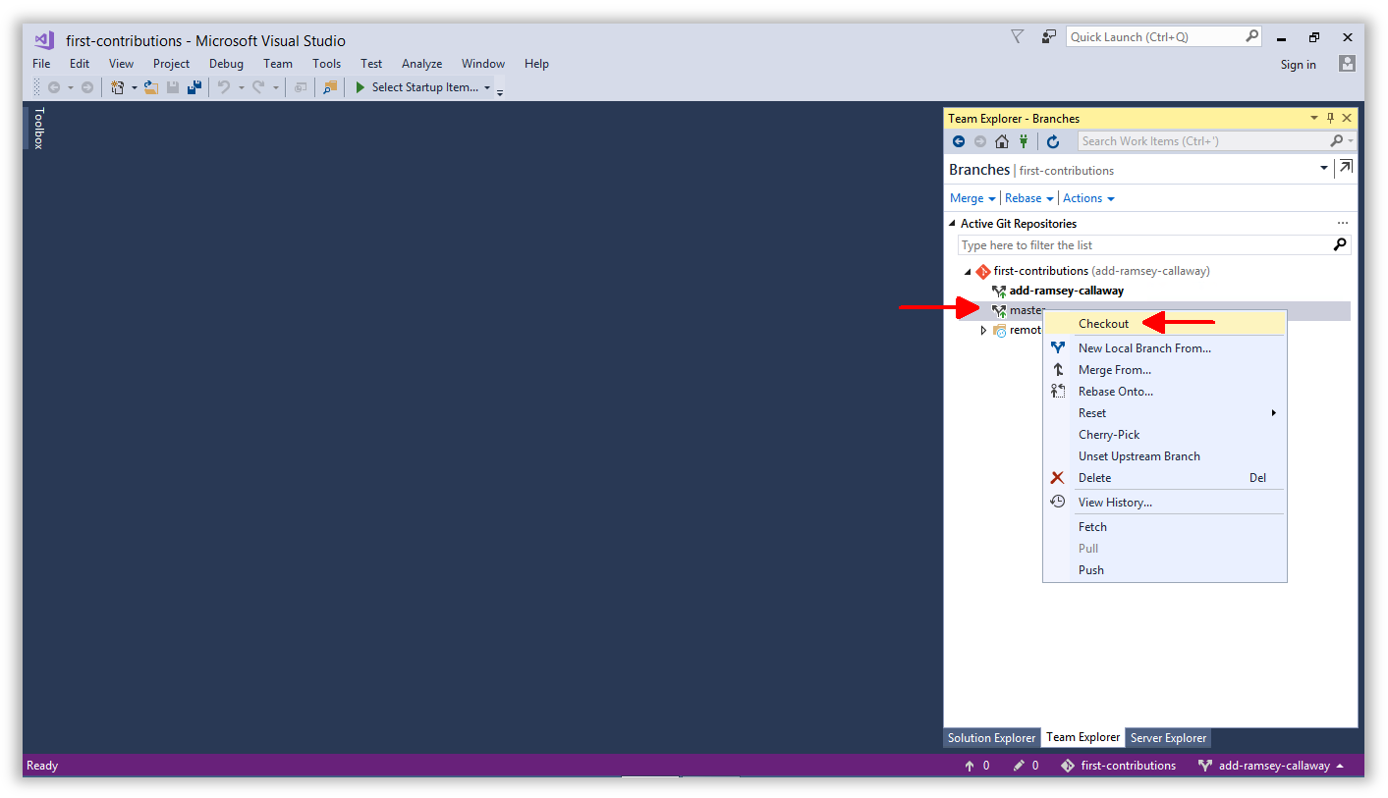The width and height of the screenshot is (1388, 798).
Task: Switch to the Server Explorer tab
Action: (x=1168, y=738)
